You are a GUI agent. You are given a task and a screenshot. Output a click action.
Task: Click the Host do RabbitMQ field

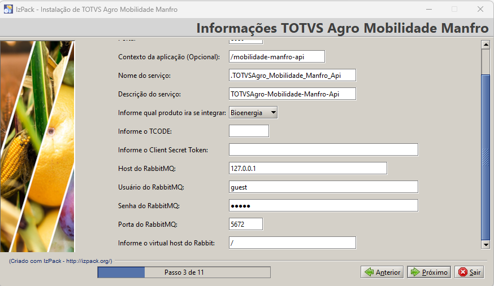click(x=308, y=168)
